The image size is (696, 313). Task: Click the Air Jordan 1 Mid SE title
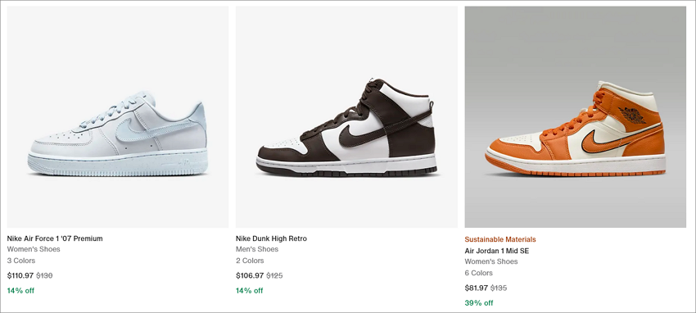pyautogui.click(x=497, y=251)
